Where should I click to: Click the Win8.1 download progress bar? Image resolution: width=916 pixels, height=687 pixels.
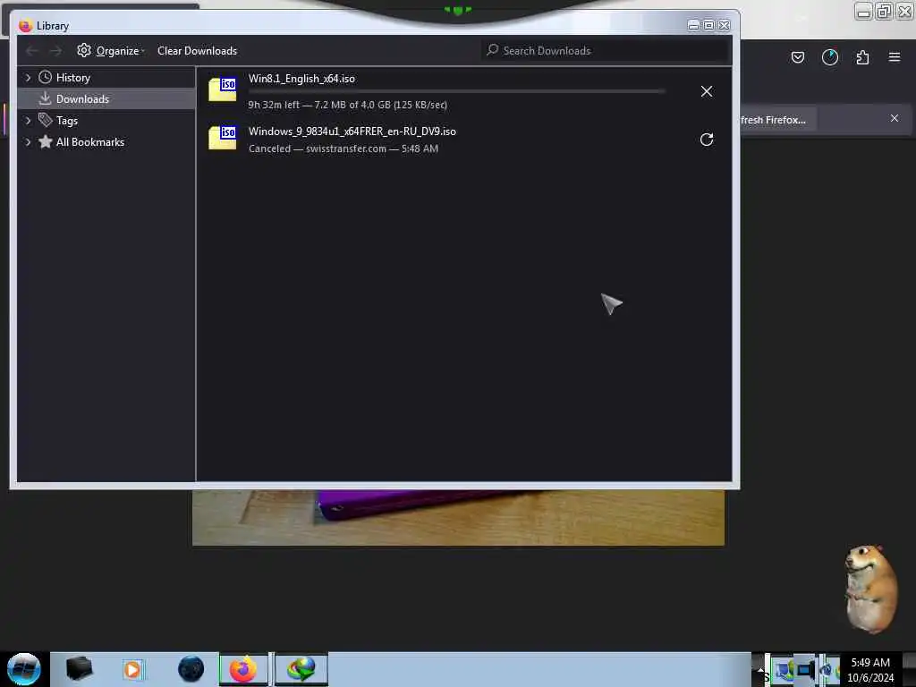click(457, 92)
